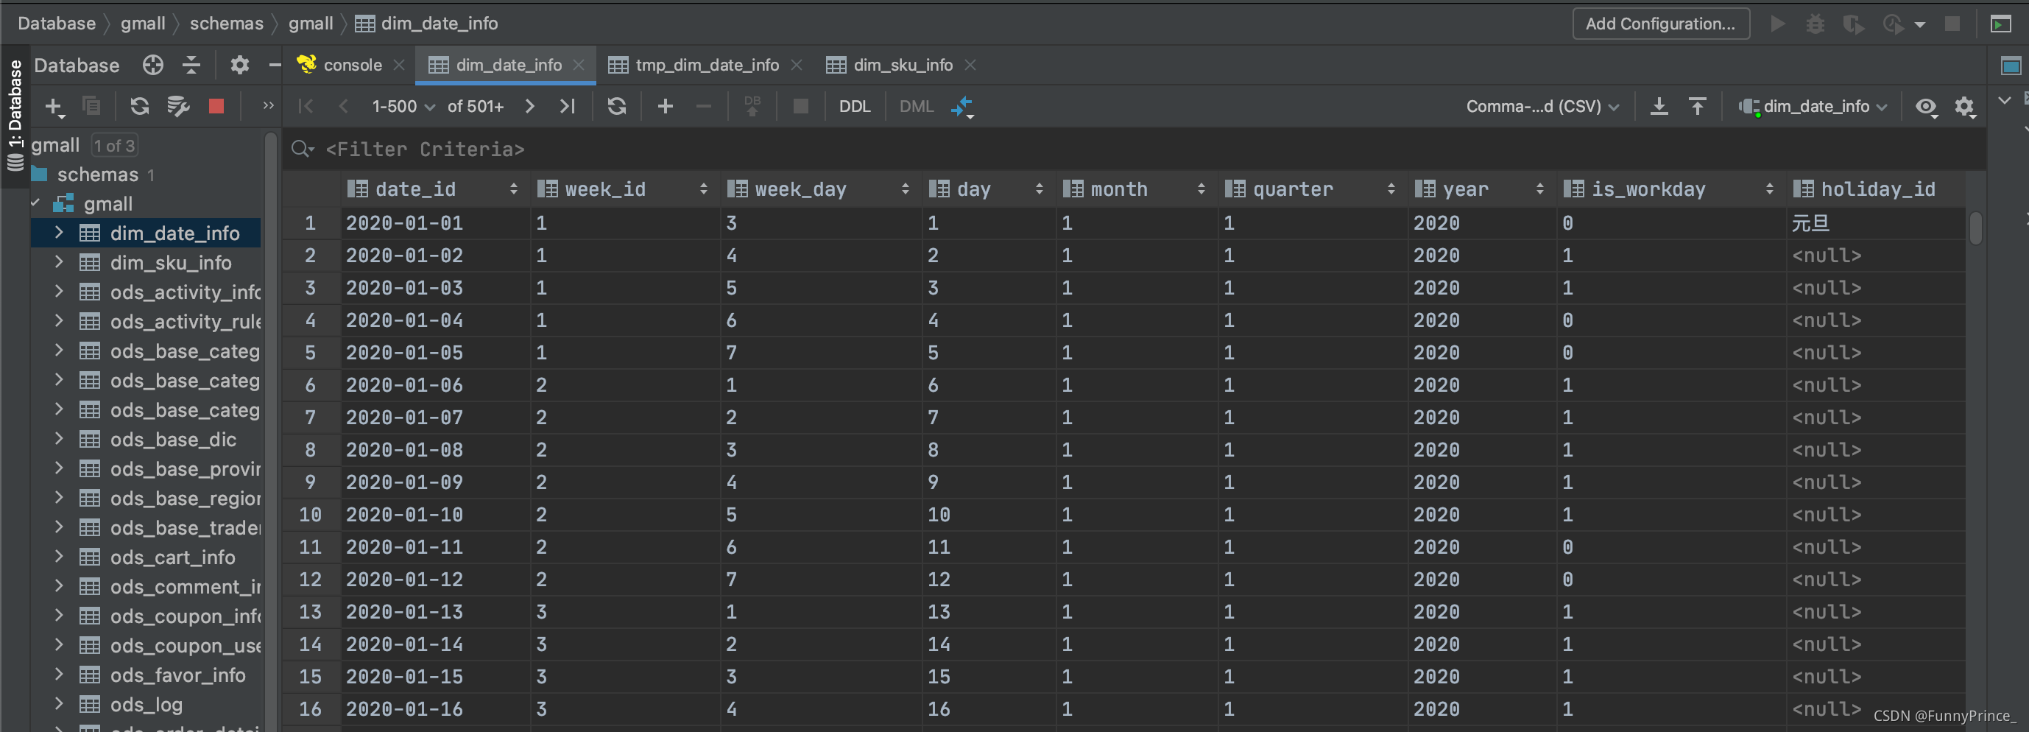Open the dim_date_info target table dropdown
The width and height of the screenshot is (2029, 732).
(x=1813, y=106)
